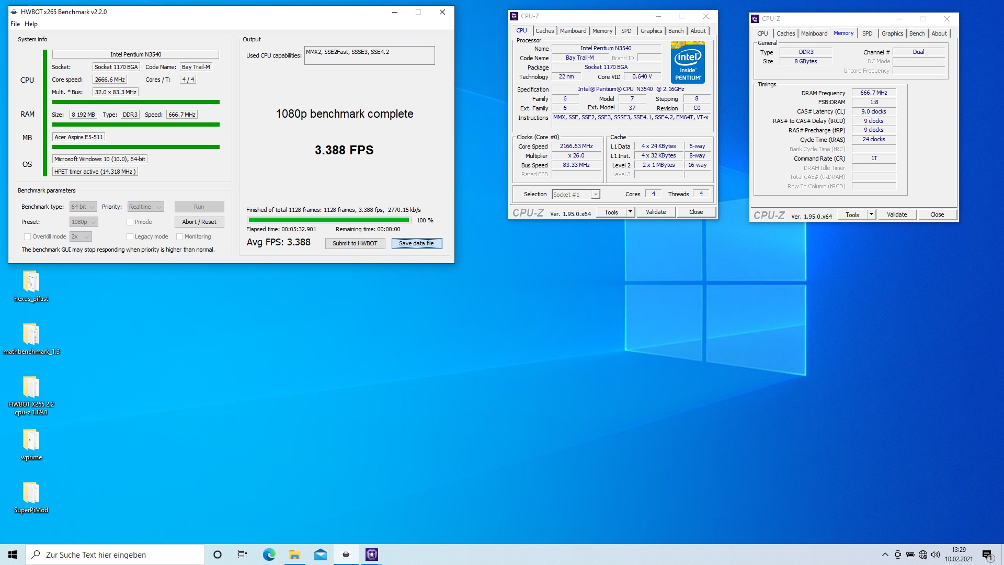
Task: Click the benchmark progress bar at 100%
Action: [329, 220]
